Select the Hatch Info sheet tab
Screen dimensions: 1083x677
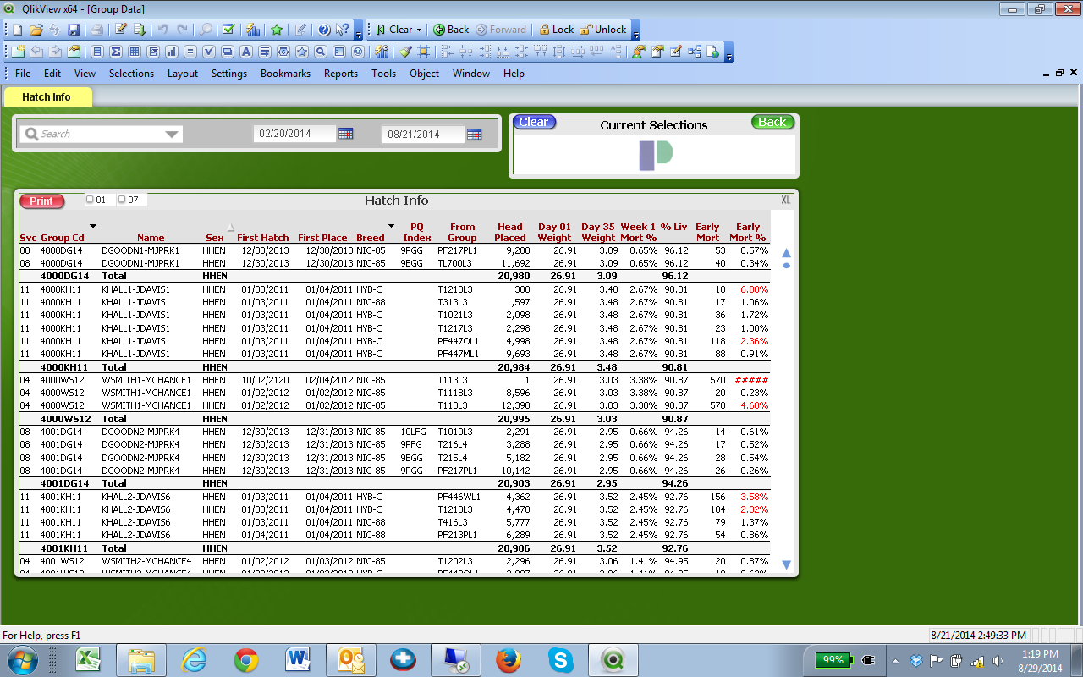(x=47, y=97)
